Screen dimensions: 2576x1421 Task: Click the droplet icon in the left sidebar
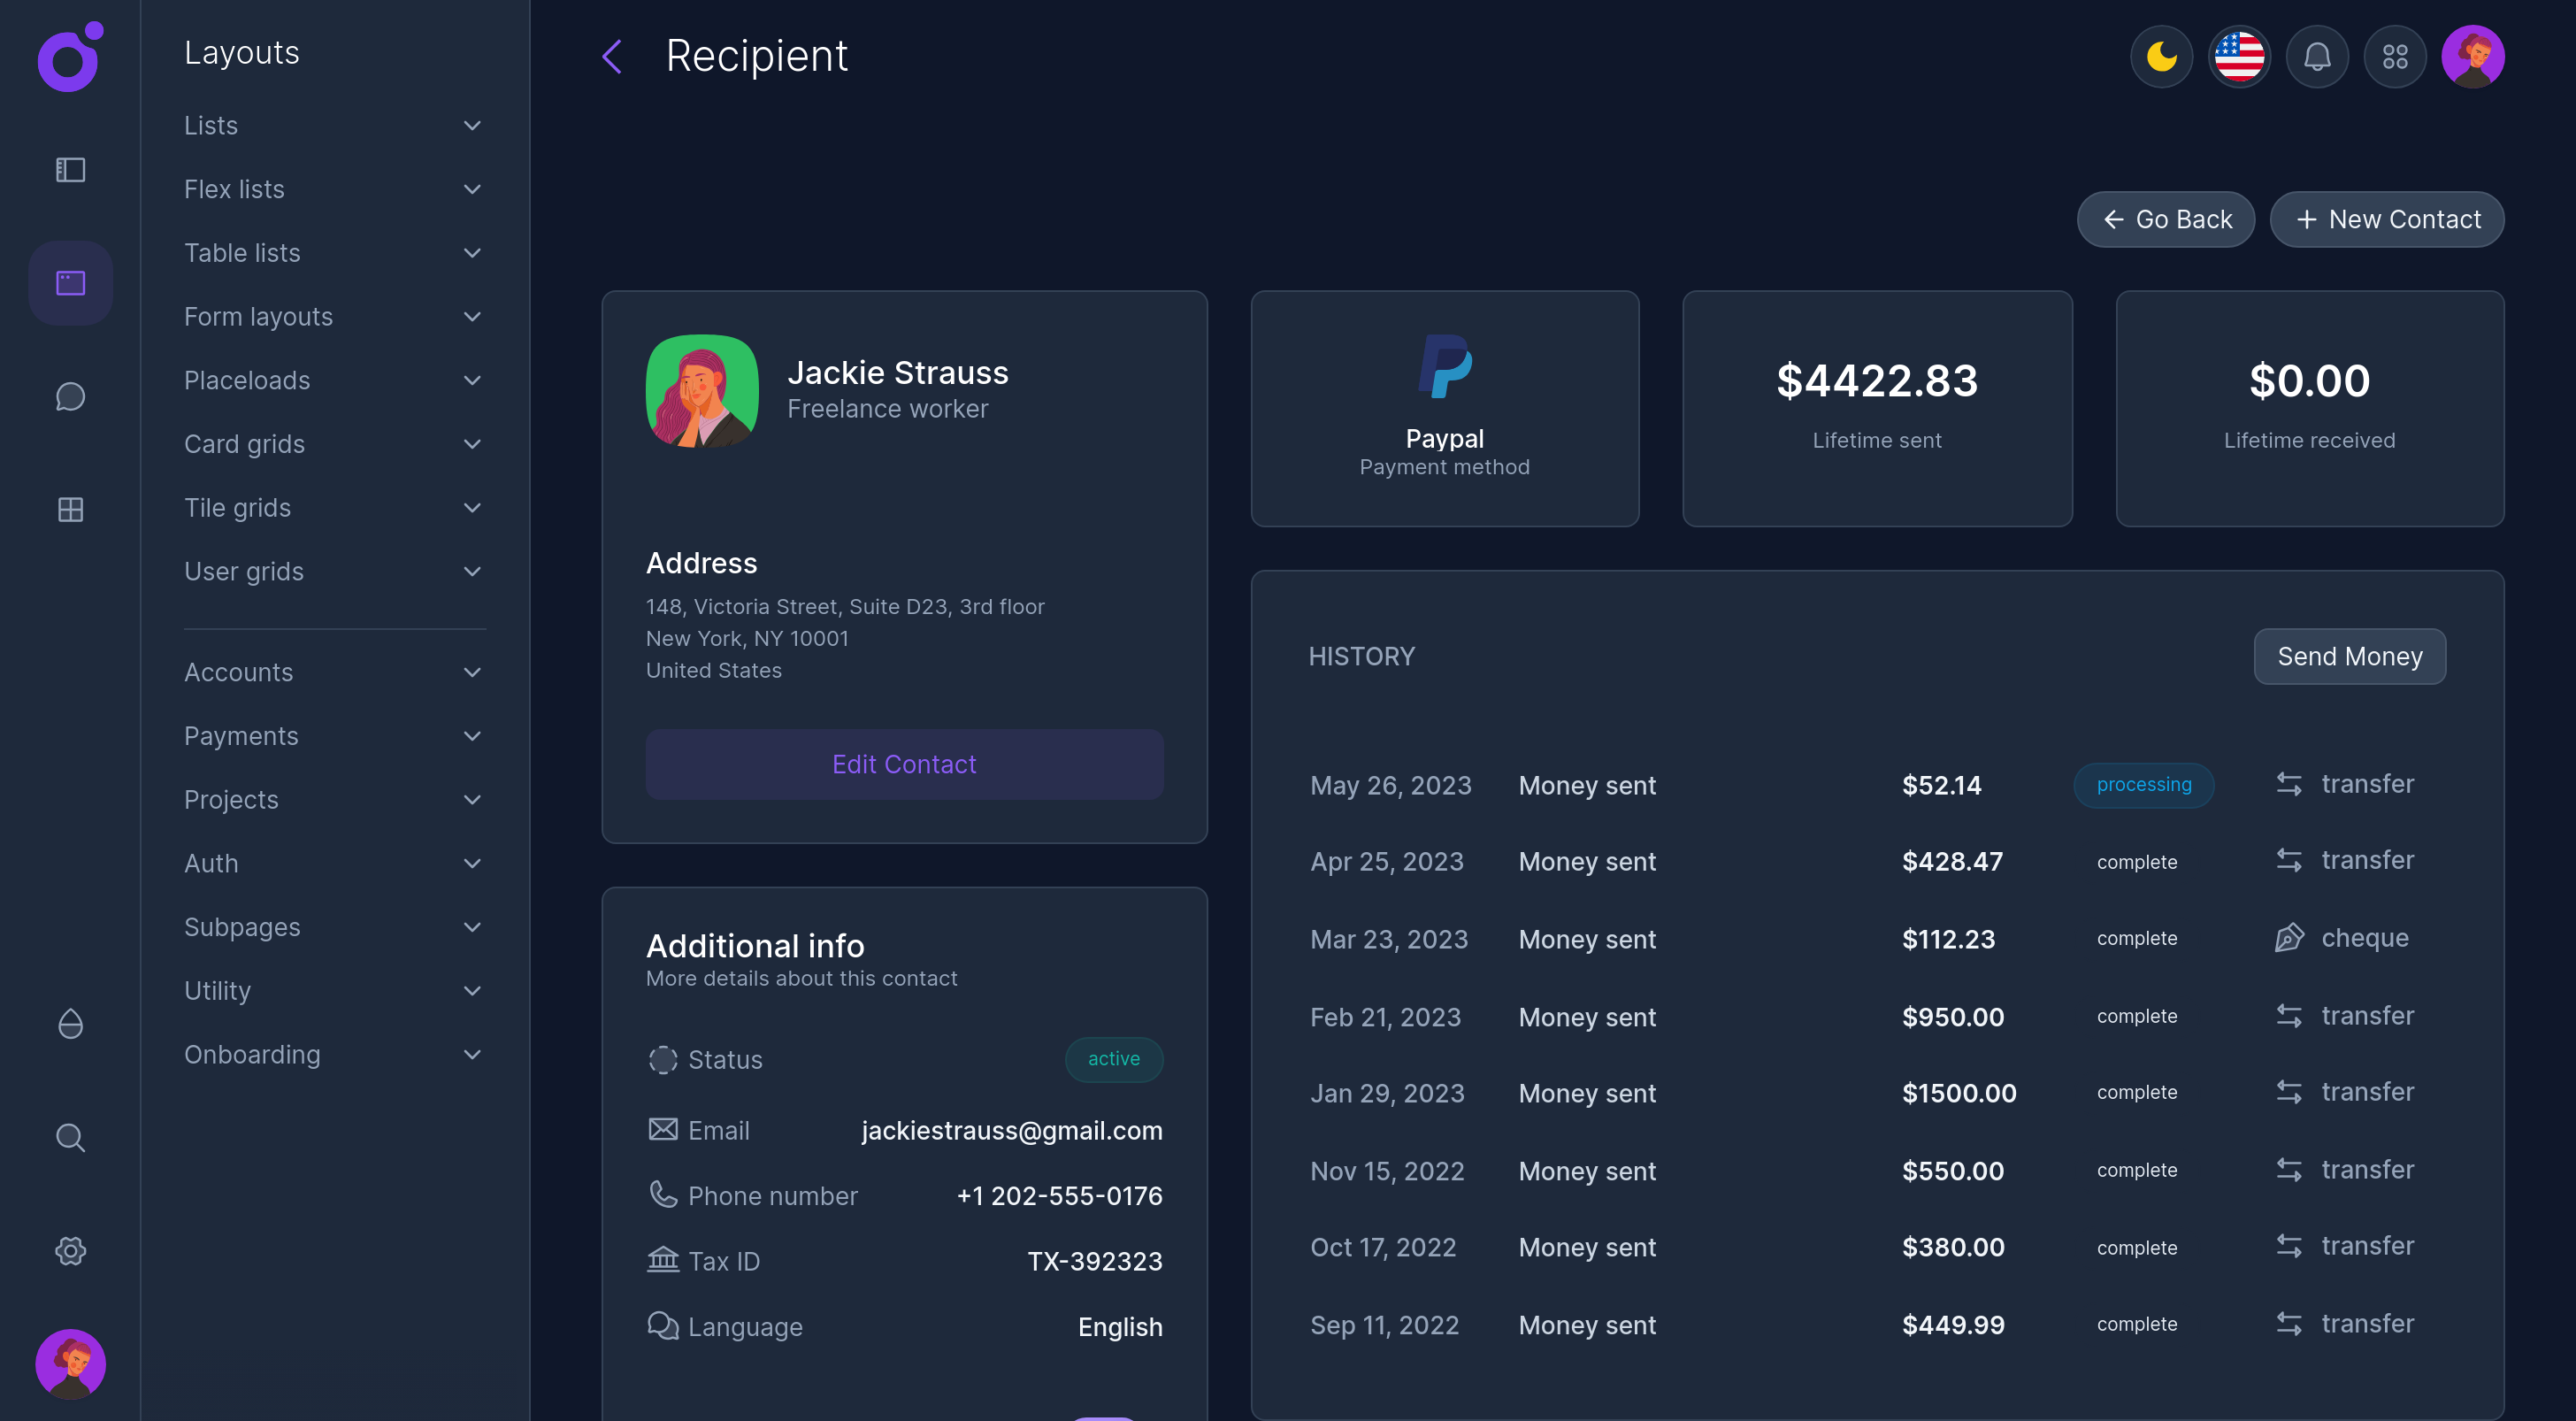click(x=70, y=1024)
